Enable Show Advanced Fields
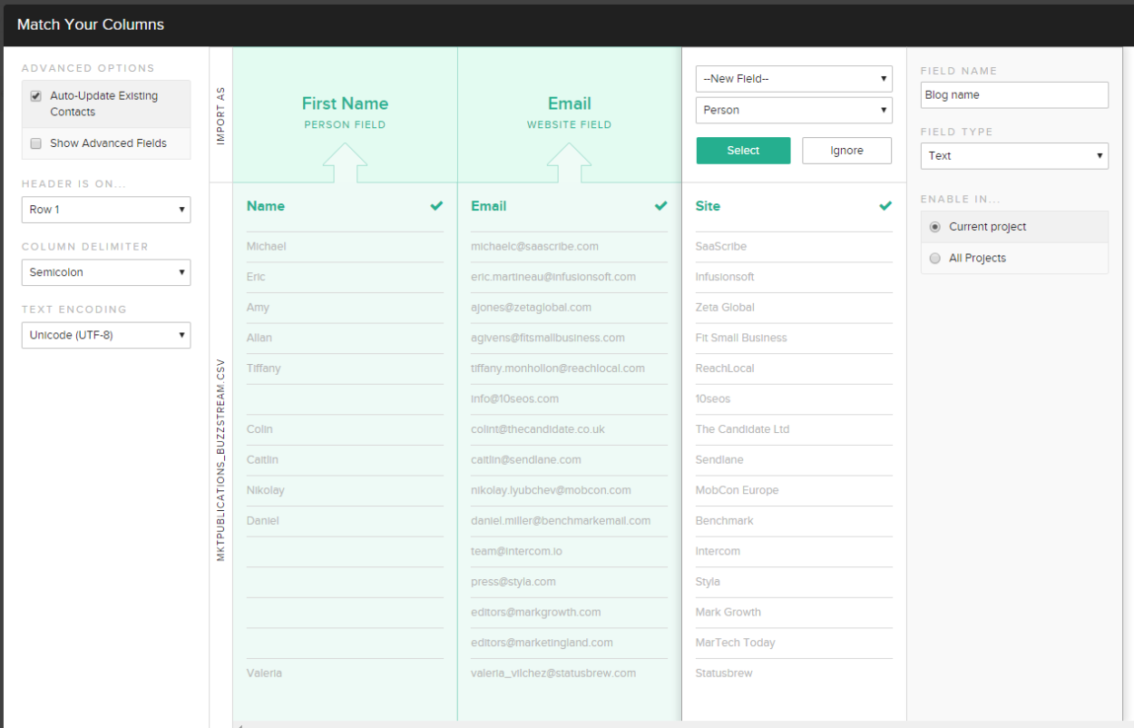Screen dimensions: 1134x728 (x=34, y=143)
